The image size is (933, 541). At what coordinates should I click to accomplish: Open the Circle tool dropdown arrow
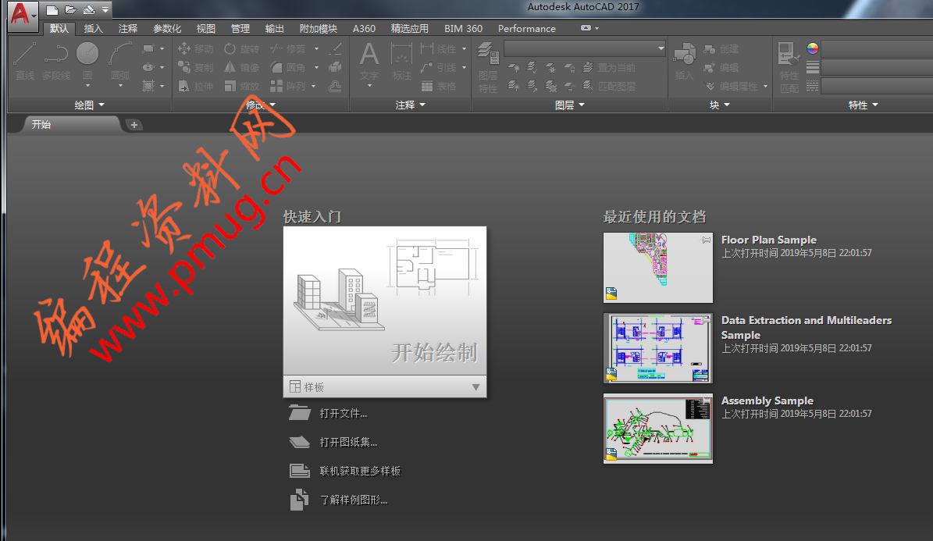click(87, 87)
